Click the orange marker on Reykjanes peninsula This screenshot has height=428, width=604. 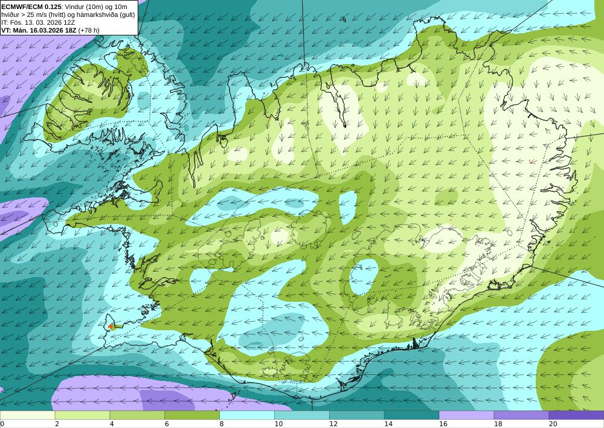click(x=111, y=327)
